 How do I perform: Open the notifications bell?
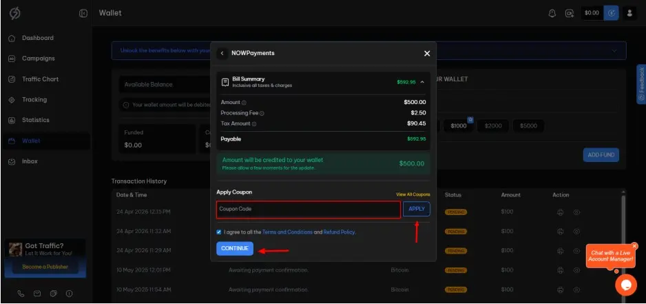point(552,13)
